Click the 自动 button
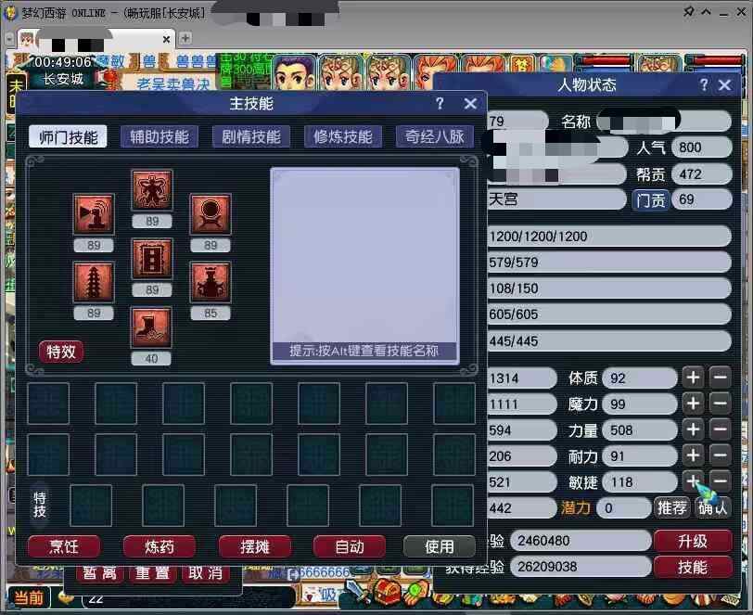This screenshot has width=753, height=615. (349, 546)
